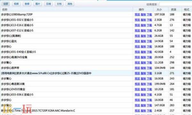The image size is (192, 115).
Task: Select the 其他 filter tab
Action: tap(70, 4)
